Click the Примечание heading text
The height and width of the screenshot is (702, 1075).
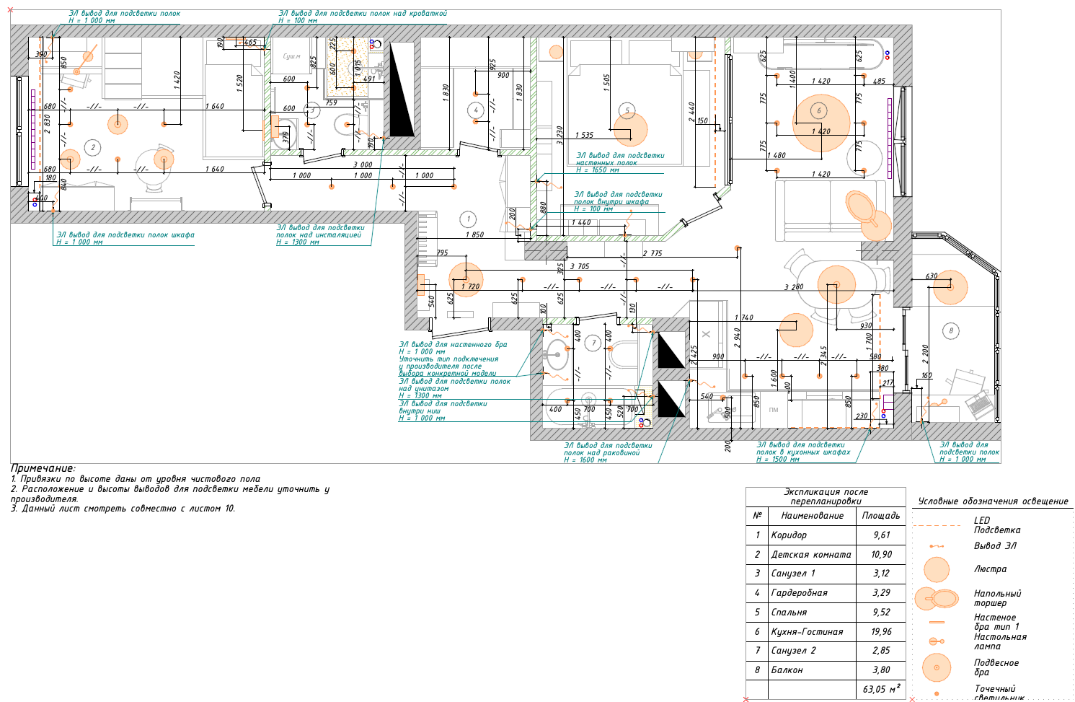(43, 468)
